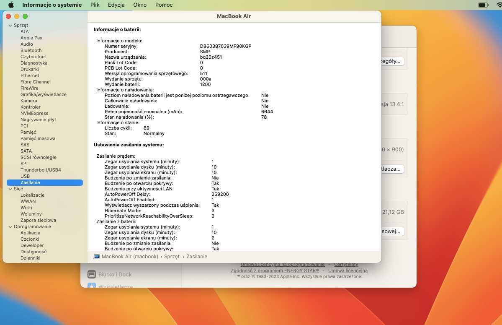Select SATA in the sidebar
The image size is (502, 325).
pyautogui.click(x=26, y=151)
